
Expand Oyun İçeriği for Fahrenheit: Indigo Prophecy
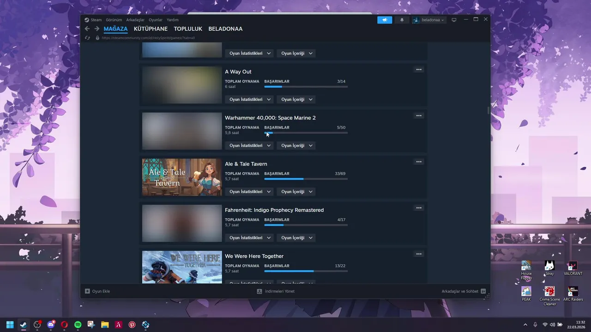[x=296, y=238]
